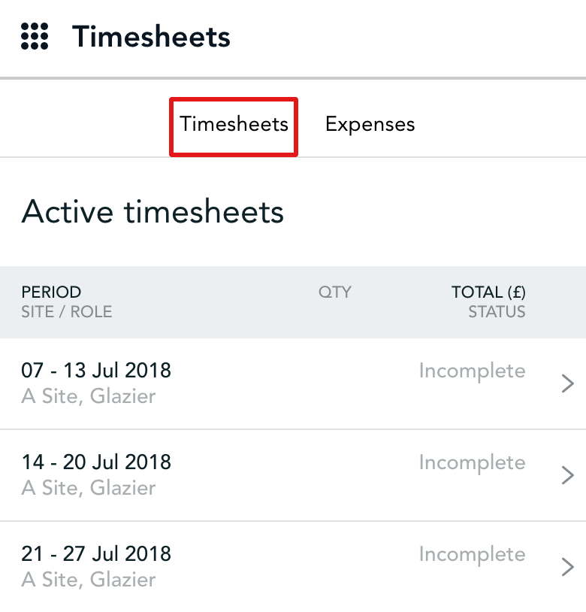586x612 pixels.
Task: Click the QTY column heading
Action: point(334,292)
